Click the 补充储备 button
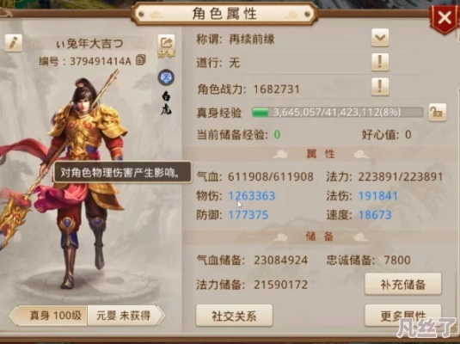The width and height of the screenshot is (460, 344). (402, 284)
